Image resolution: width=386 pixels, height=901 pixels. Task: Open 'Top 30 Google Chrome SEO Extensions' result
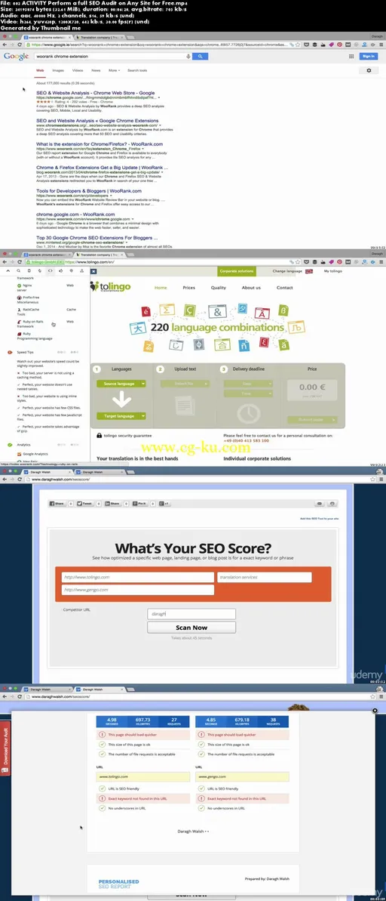point(97,237)
